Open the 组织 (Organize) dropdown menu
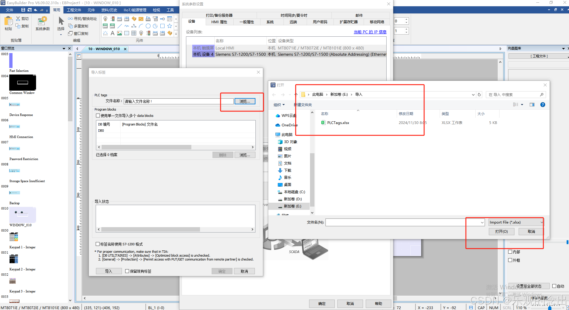This screenshot has width=569, height=310. 279,105
